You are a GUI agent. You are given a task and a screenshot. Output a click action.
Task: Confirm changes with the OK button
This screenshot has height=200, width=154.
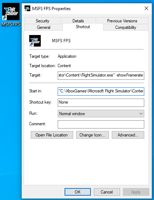point(78,192)
